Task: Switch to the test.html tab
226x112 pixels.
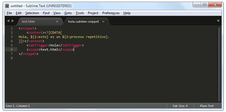Action: [29, 22]
